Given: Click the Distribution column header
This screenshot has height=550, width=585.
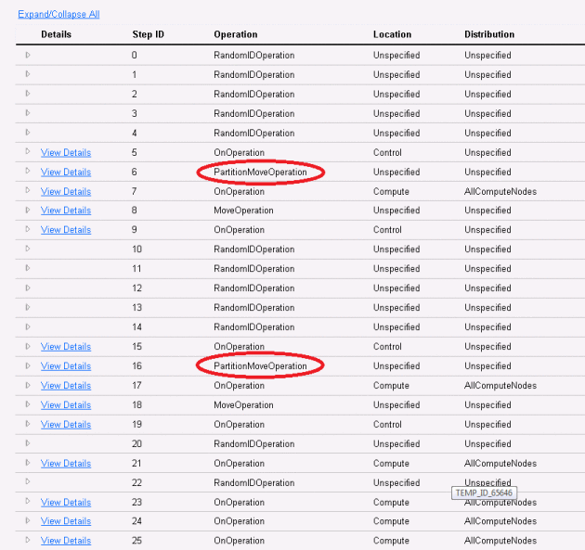Looking at the screenshot, I should click(x=489, y=34).
